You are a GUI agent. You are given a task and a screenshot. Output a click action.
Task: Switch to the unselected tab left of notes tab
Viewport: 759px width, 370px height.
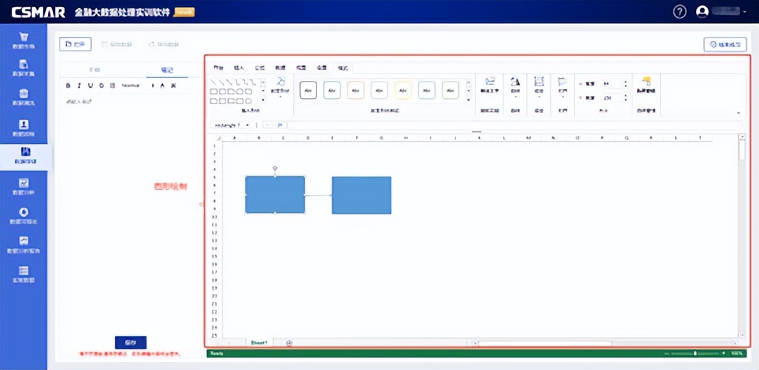(95, 70)
